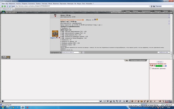Click the inventory panel vertical scrollbar
The image size is (174, 109).
171,36
